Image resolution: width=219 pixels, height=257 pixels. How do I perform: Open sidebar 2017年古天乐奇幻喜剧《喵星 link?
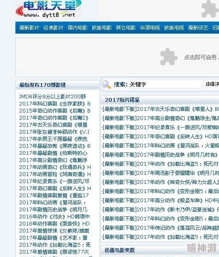(53, 125)
